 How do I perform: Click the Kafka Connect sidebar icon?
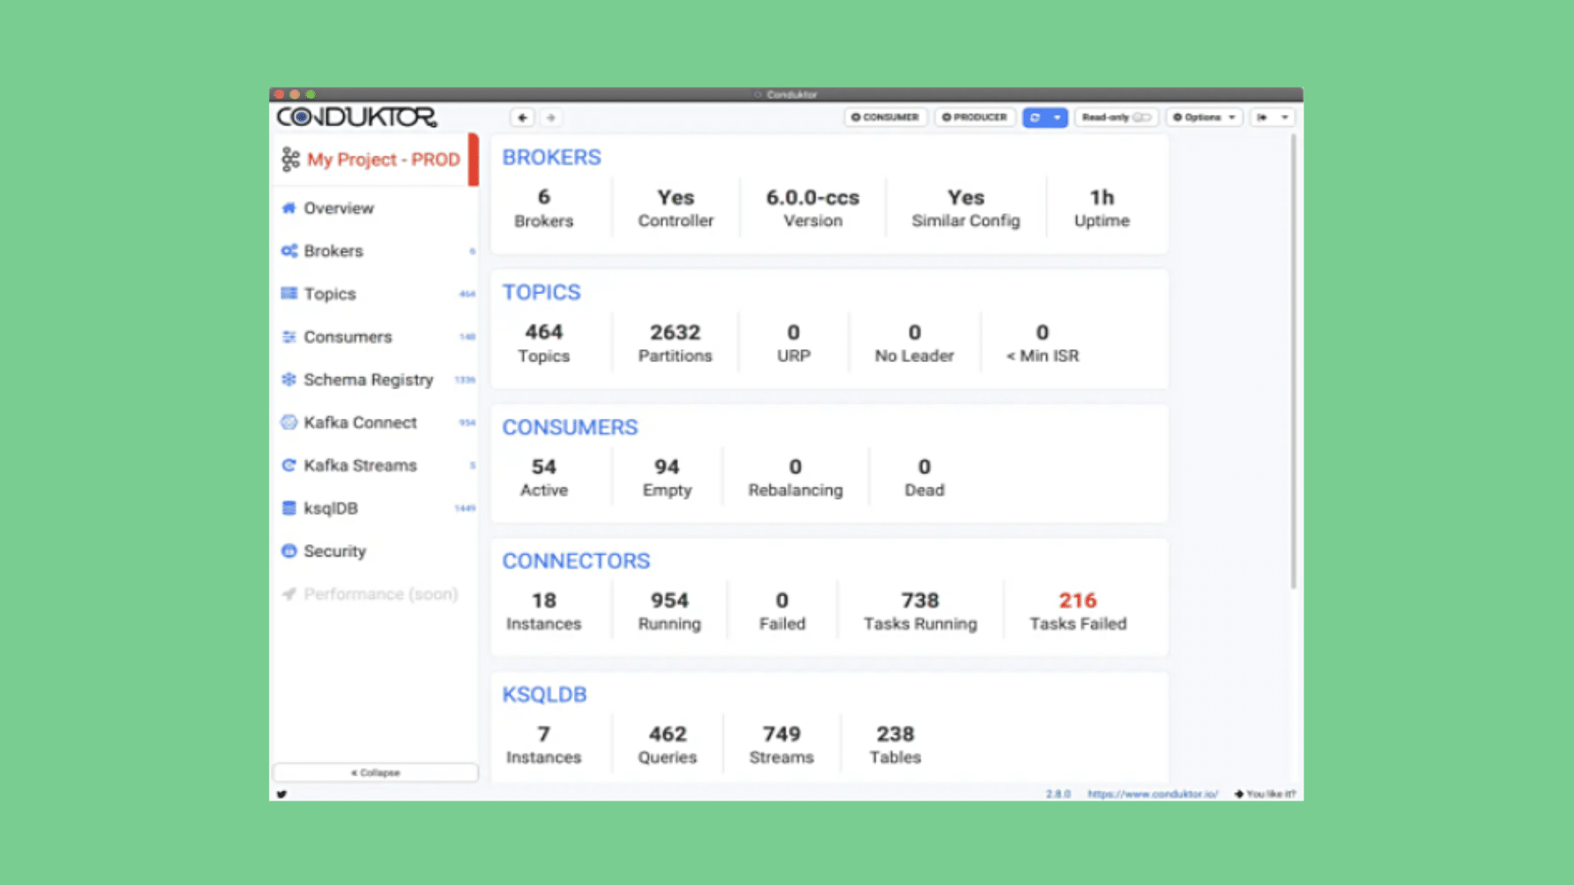(289, 422)
